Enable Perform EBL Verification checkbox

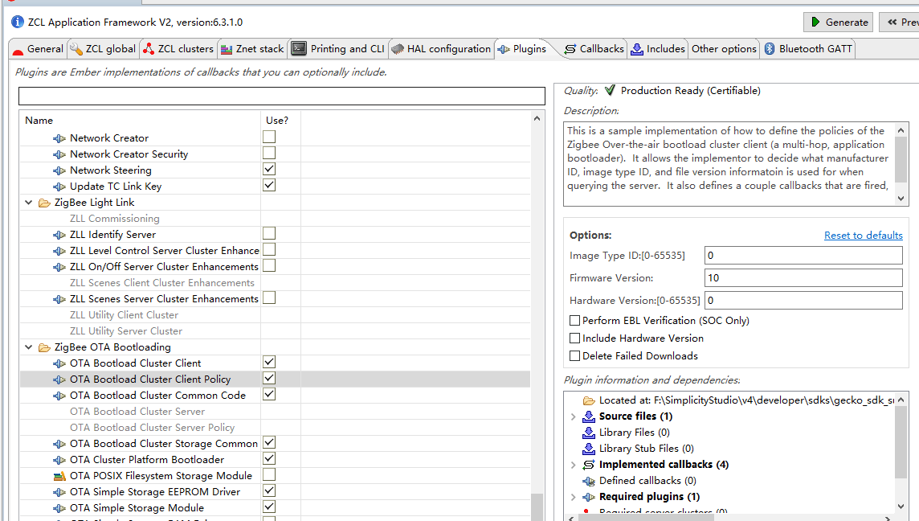click(x=574, y=321)
